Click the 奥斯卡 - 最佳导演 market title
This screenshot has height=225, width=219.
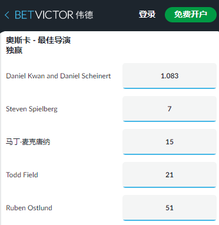tap(38, 40)
